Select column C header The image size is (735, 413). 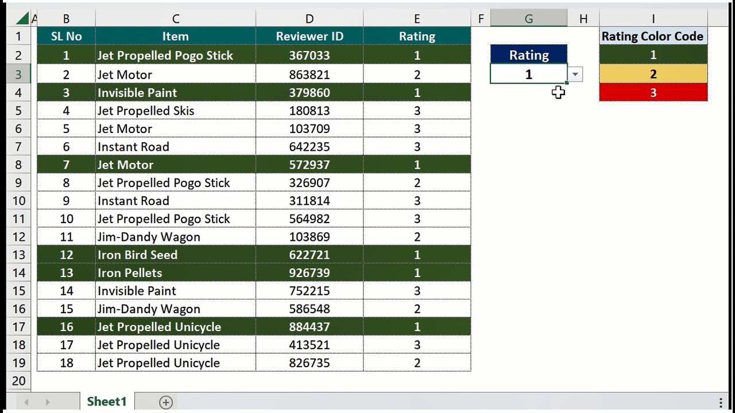pos(176,19)
